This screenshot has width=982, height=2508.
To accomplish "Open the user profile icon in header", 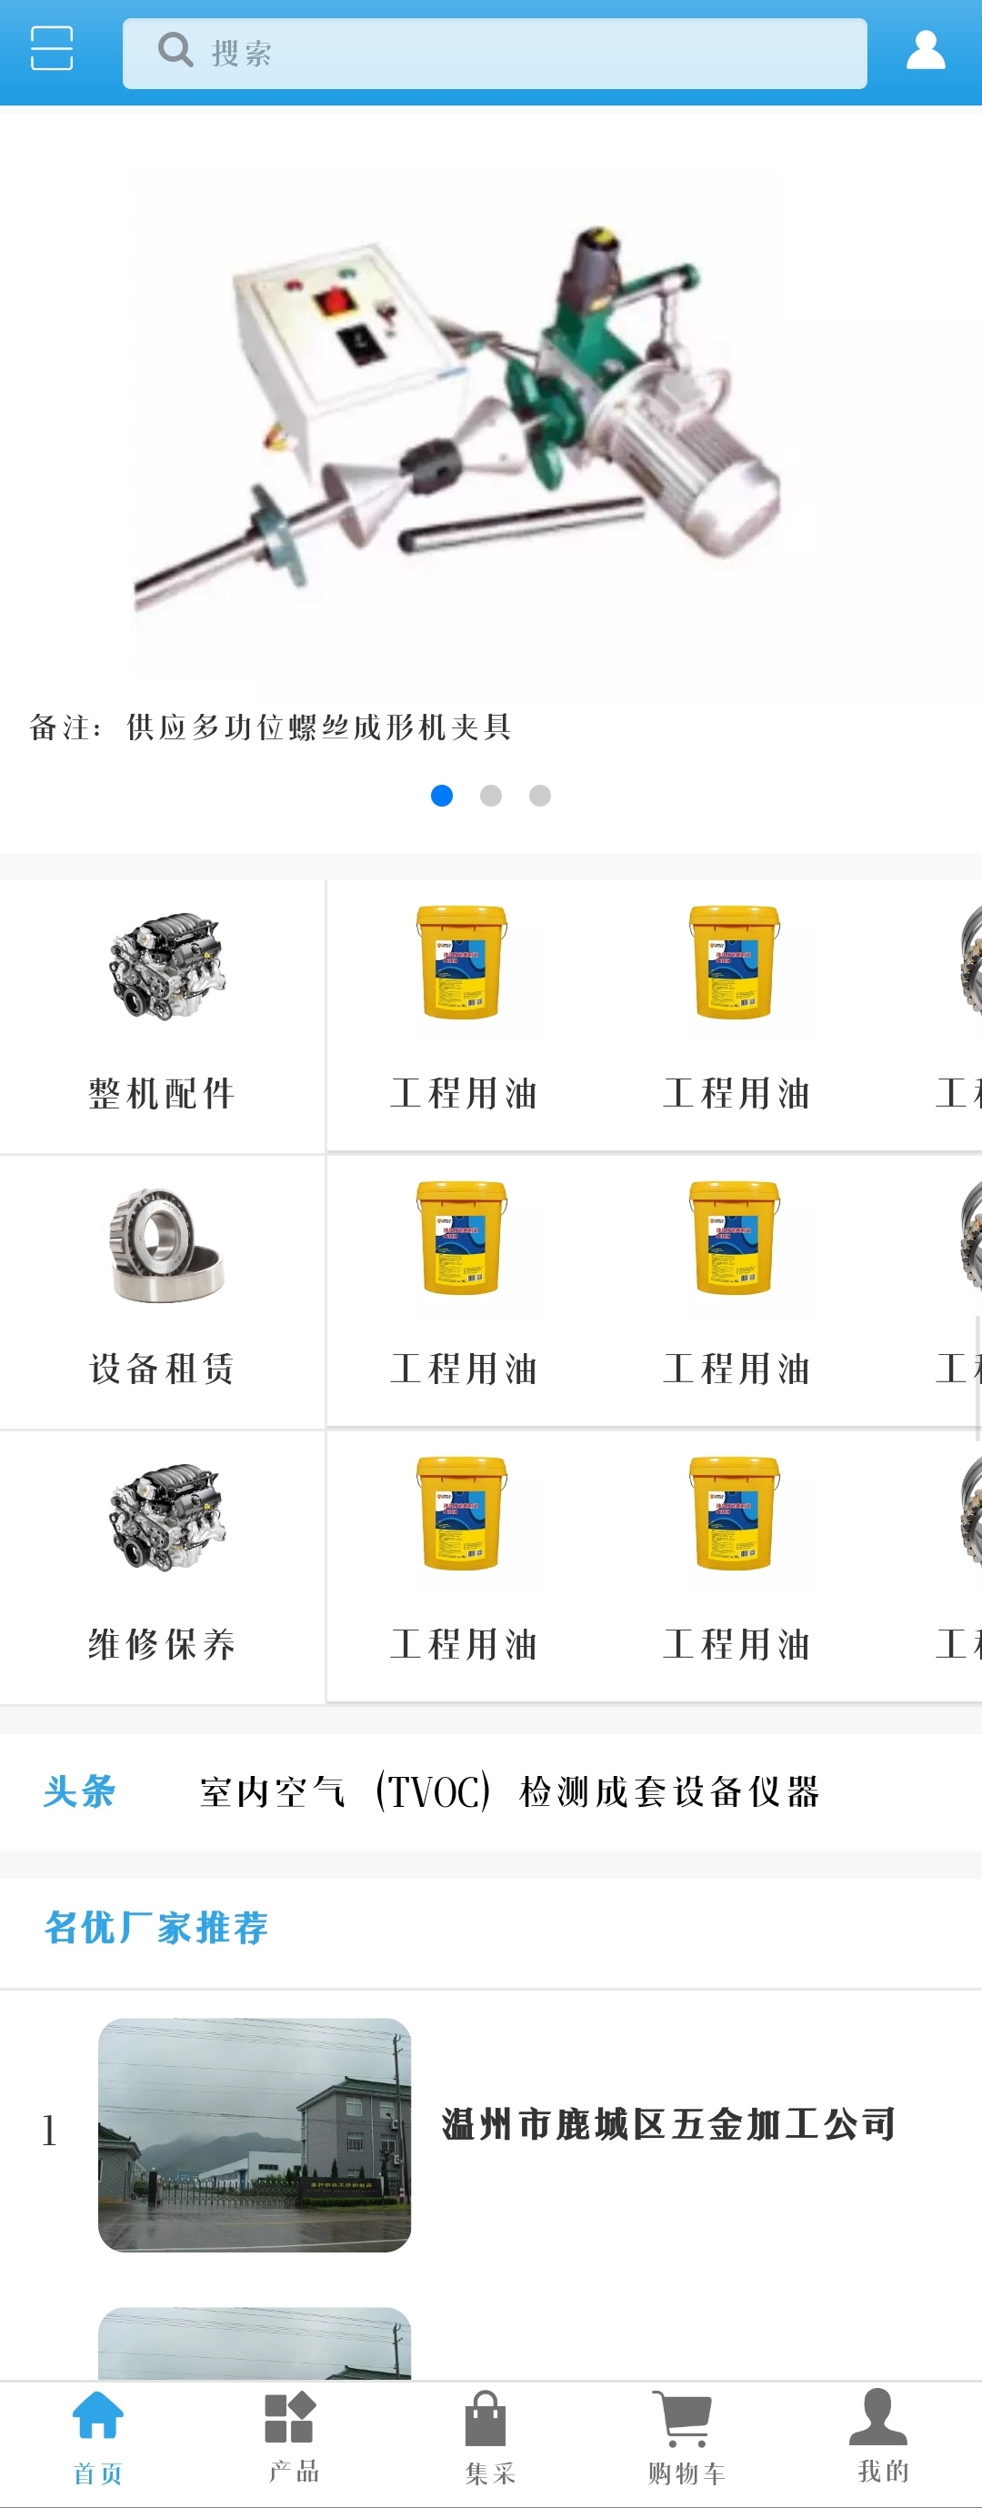I will click(x=926, y=50).
